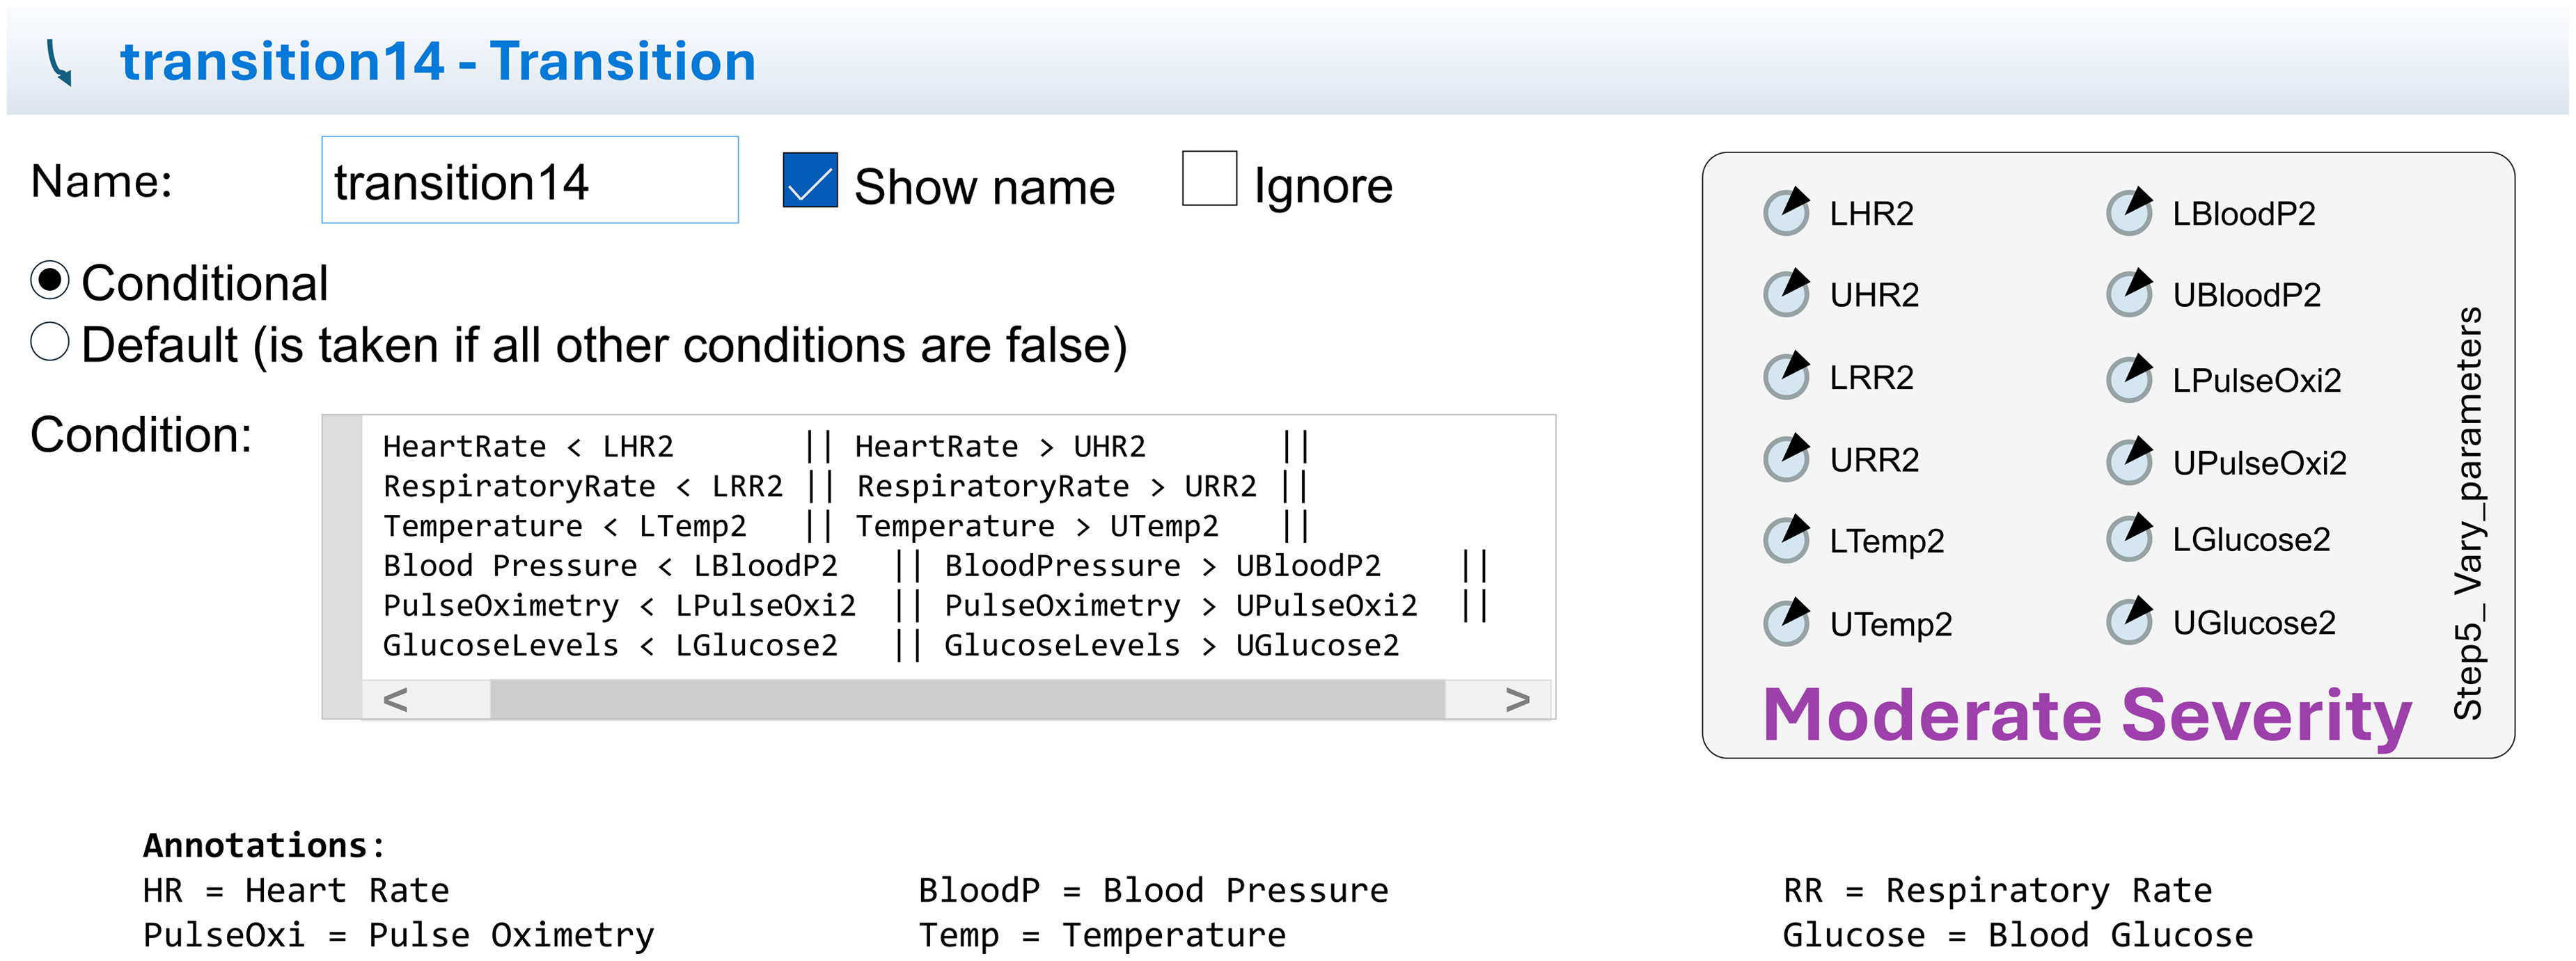This screenshot has height=961, width=2576.
Task: Click the UGlucose2 parameter icon
Action: click(2129, 621)
